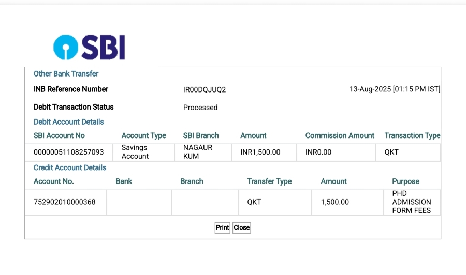Click the credit amount 1,500.00 cell
Screen dimensions: 466x275
pos(334,202)
